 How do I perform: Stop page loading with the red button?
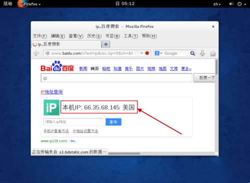click(x=147, y=53)
